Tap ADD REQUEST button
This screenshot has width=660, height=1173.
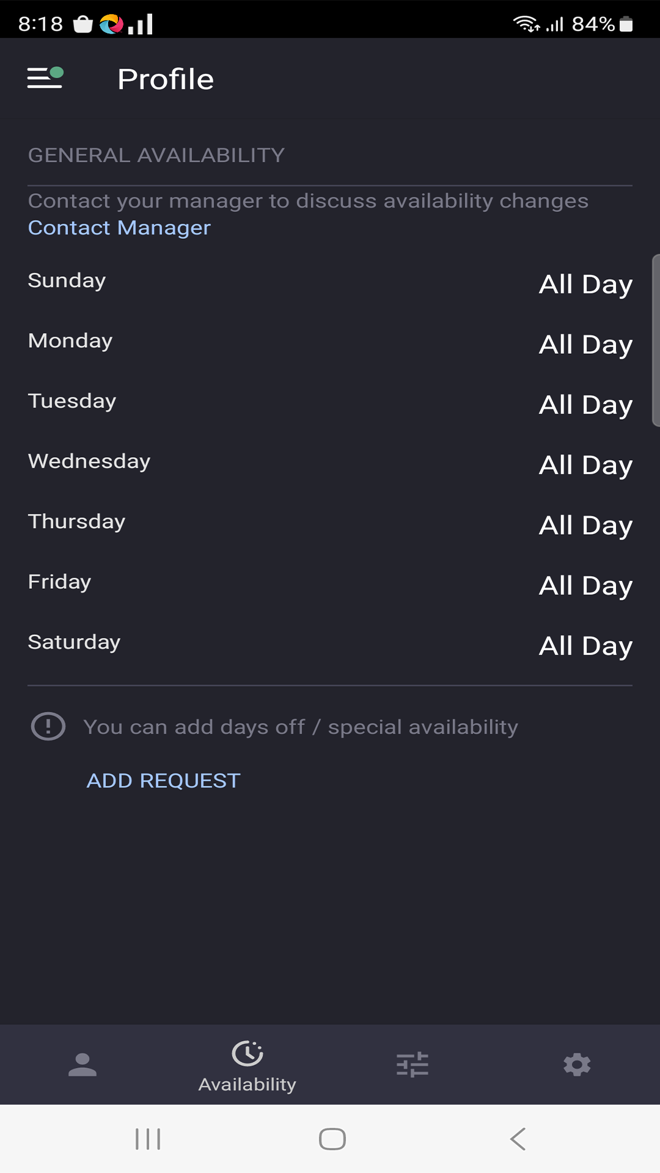(x=164, y=781)
